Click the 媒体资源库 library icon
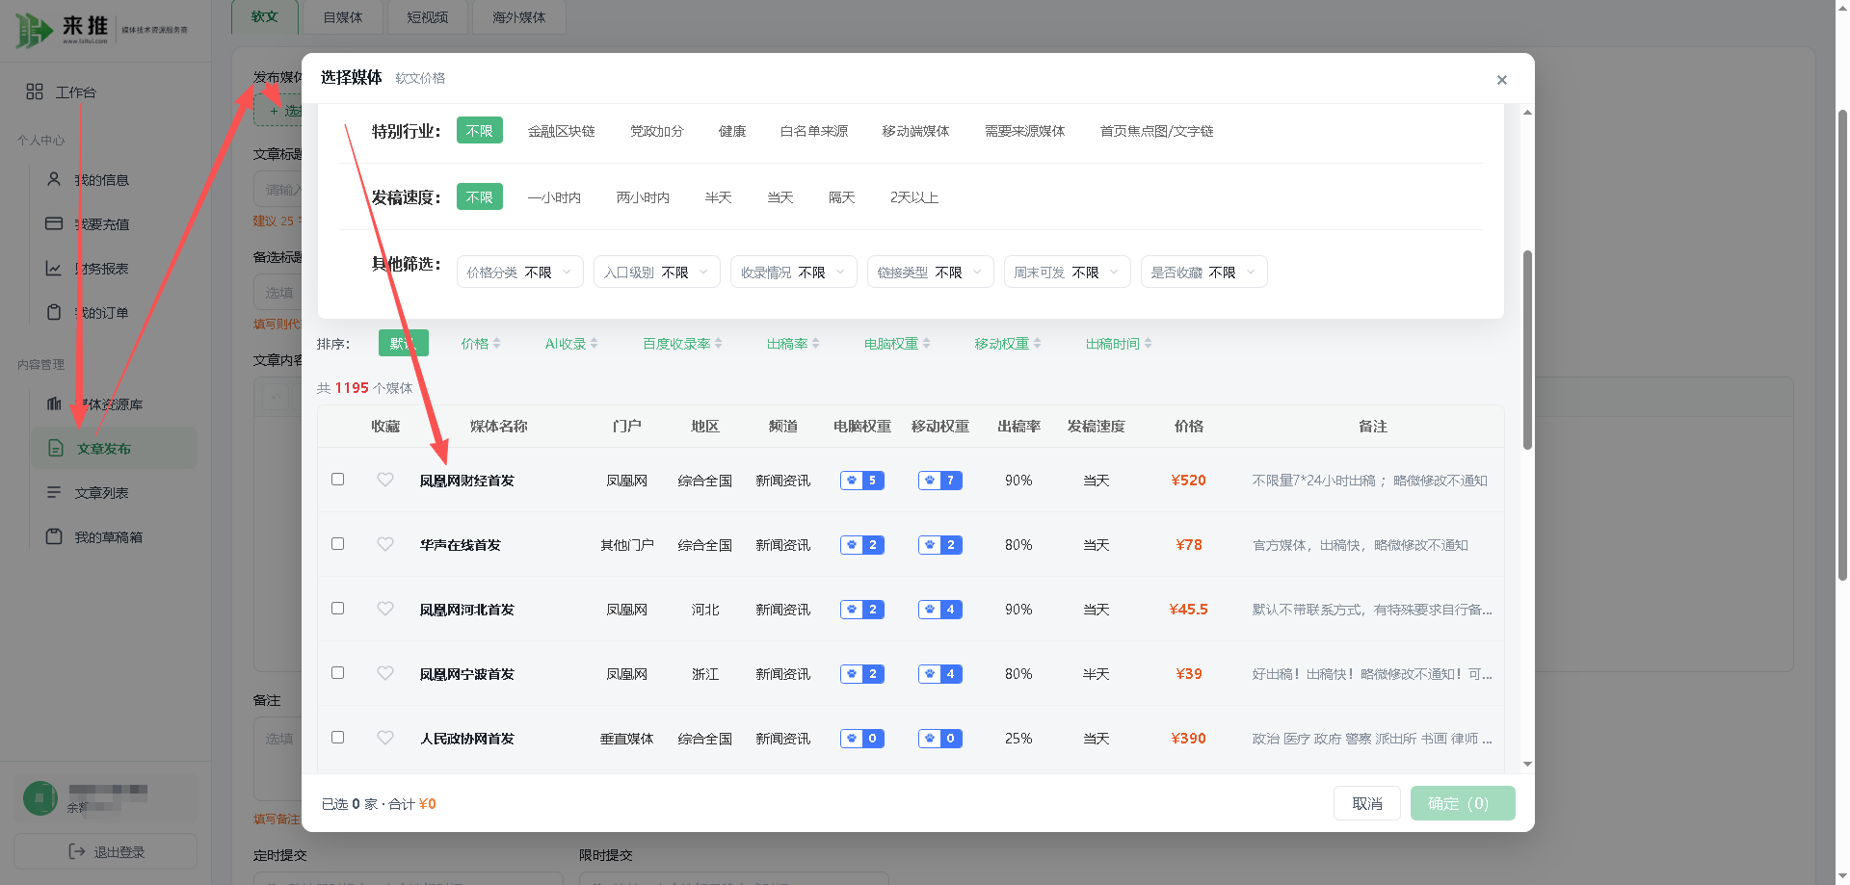Viewport: 1850px width, 885px height. [x=54, y=403]
